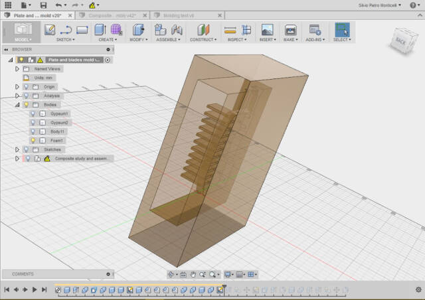Open the File menu icon
Viewport: 425px width, 300px height.
[x=25, y=5]
